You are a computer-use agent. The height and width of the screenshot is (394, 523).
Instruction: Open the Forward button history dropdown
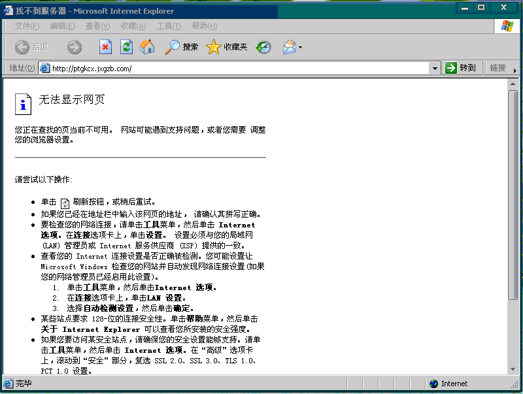[90, 47]
